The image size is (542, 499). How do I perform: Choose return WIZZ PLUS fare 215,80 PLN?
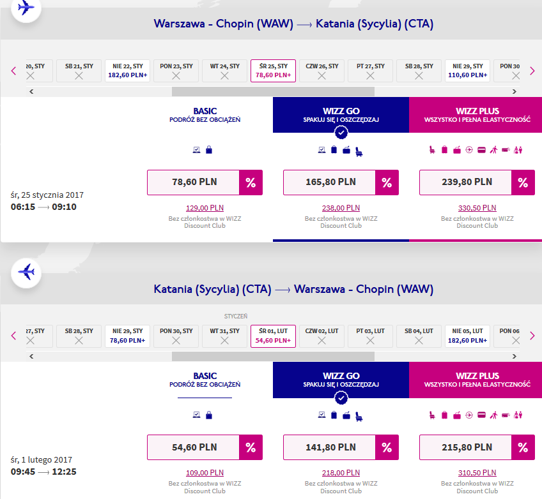(x=465, y=447)
